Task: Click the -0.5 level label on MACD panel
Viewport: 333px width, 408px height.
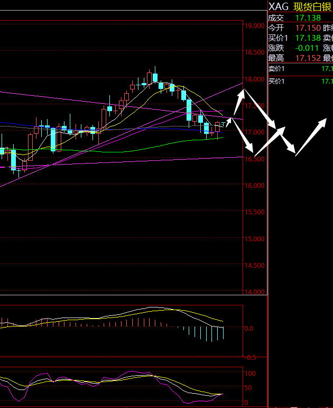Action: point(251,358)
